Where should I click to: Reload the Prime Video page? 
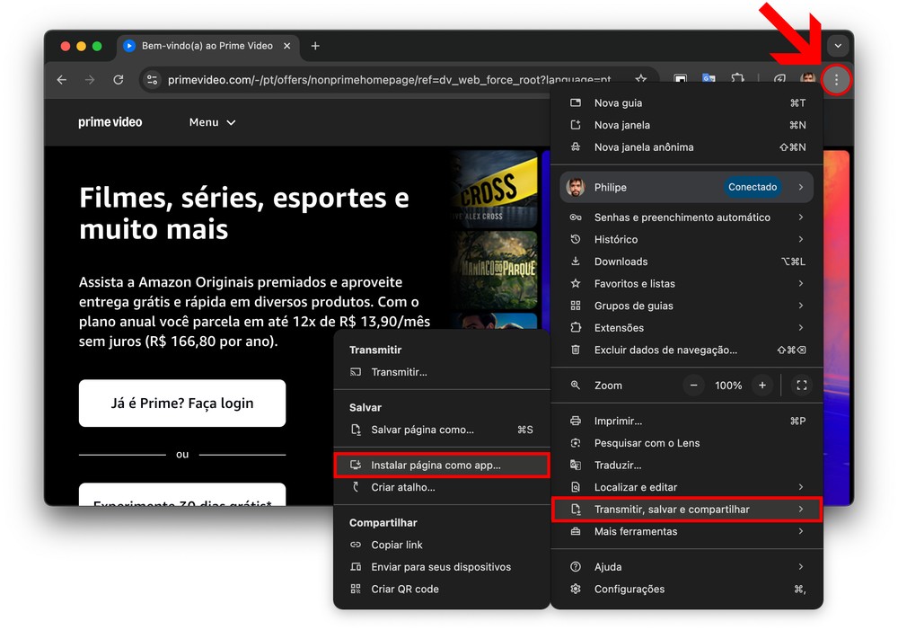tap(118, 80)
